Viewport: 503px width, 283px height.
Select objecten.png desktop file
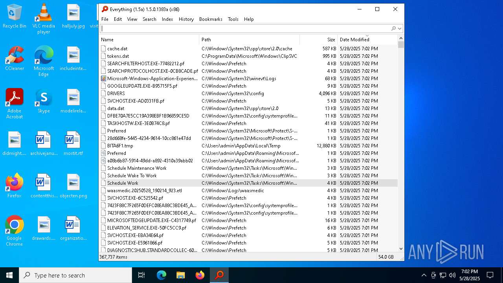coord(73,186)
